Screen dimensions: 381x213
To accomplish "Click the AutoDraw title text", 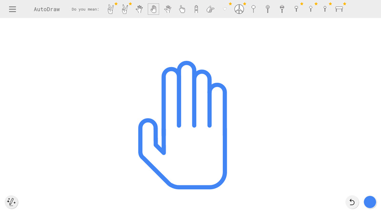I will [x=47, y=9].
